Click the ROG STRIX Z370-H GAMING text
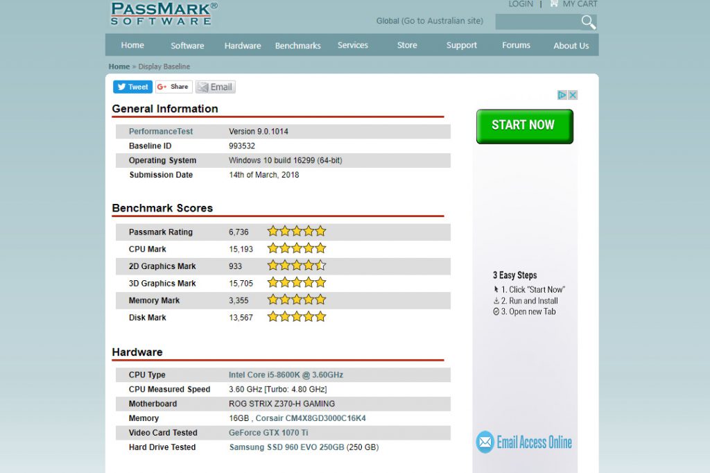The image size is (710, 473). pos(282,404)
